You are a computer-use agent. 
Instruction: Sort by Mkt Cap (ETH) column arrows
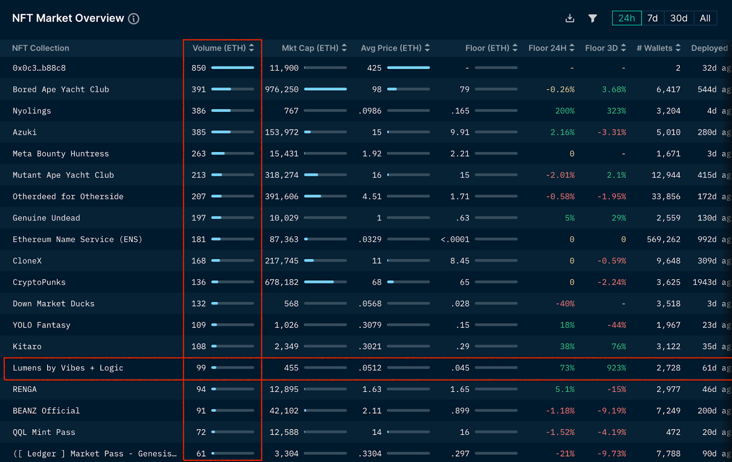point(344,48)
